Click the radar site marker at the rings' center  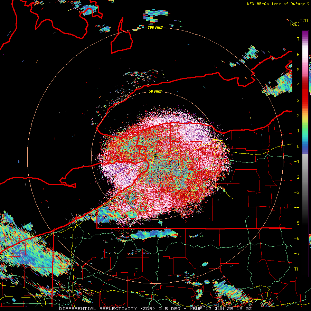pyautogui.click(x=156, y=156)
